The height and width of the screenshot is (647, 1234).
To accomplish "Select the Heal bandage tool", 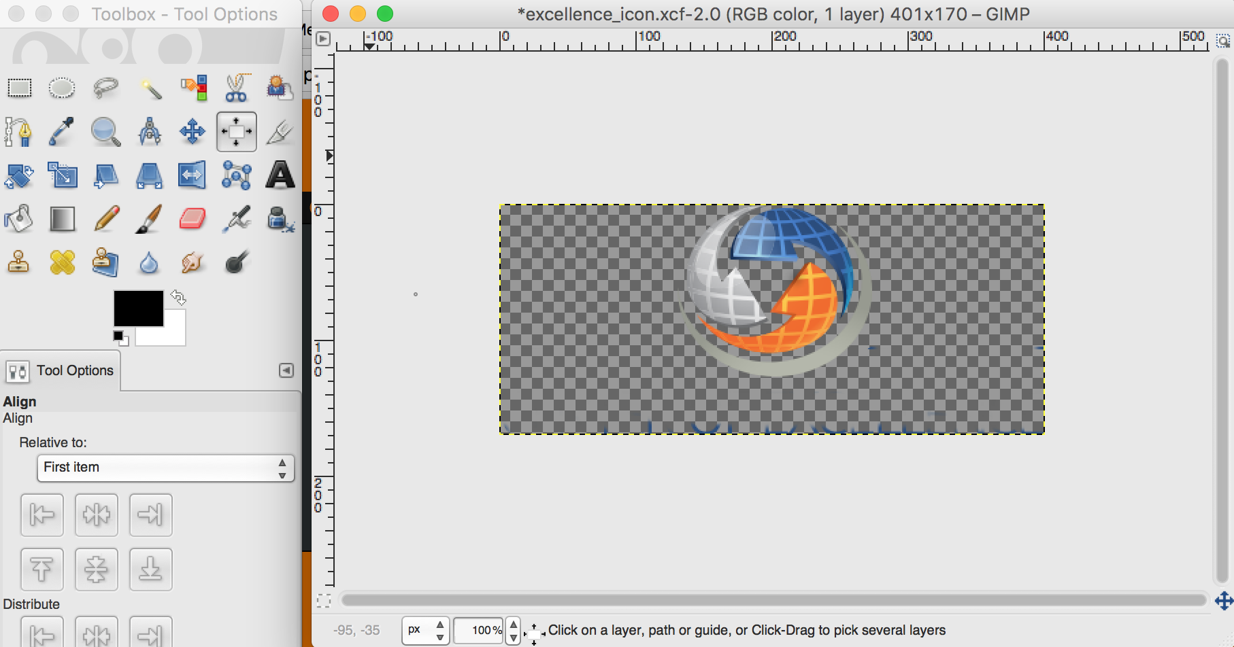I will tap(62, 262).
